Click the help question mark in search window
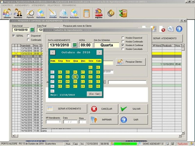 click(181, 21)
